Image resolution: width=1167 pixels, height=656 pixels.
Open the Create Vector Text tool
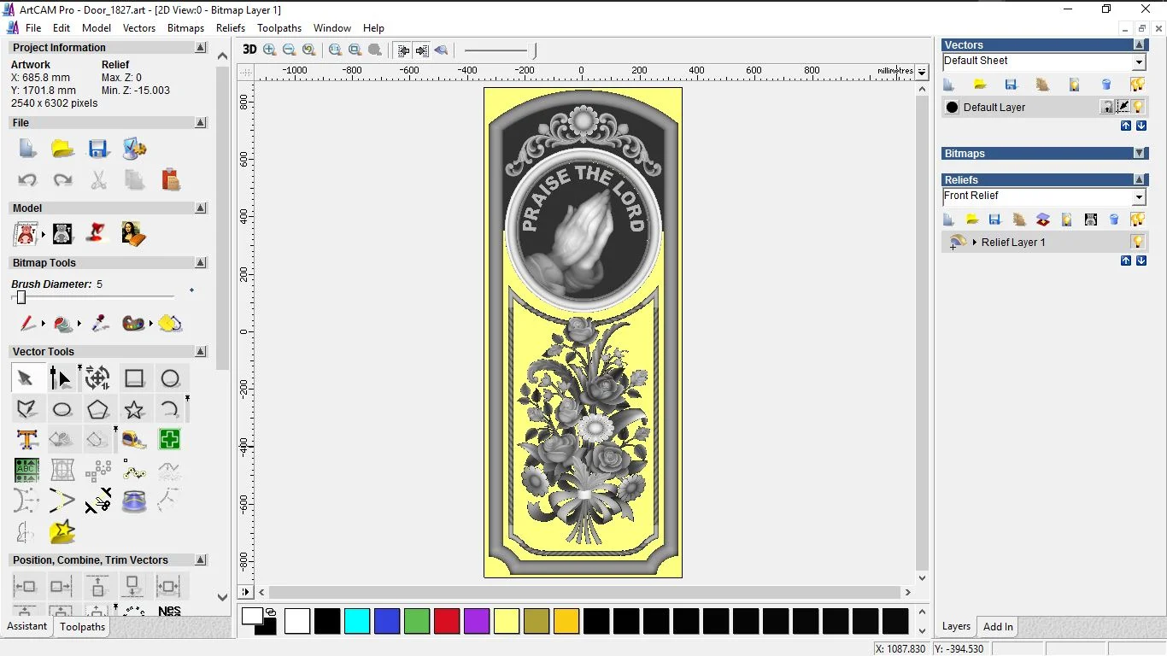[x=26, y=440]
